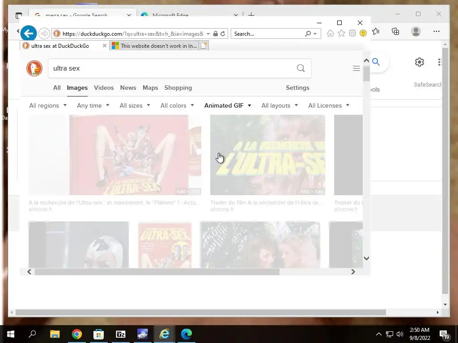Image resolution: width=458 pixels, height=343 pixels.
Task: Expand the All colors filter
Action: pos(177,105)
